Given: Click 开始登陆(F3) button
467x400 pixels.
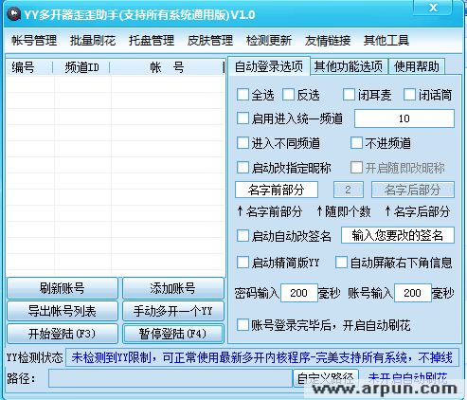Looking at the screenshot, I should [x=63, y=334].
